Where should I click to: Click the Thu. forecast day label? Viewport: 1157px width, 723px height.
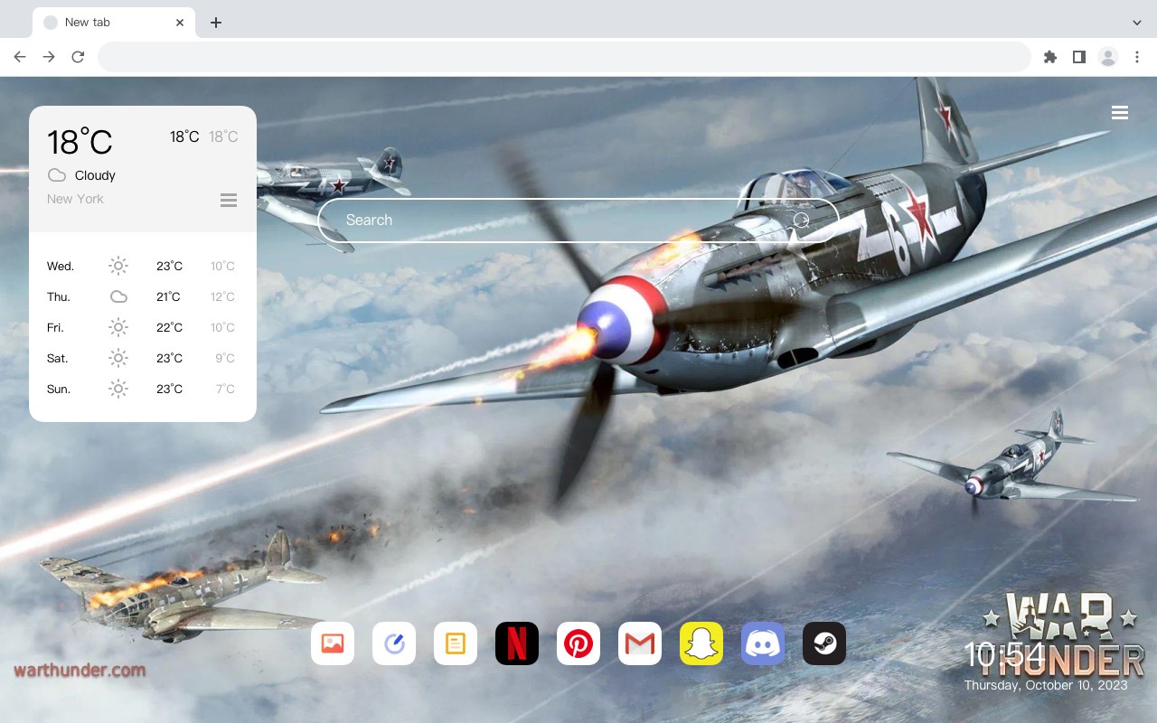[59, 296]
